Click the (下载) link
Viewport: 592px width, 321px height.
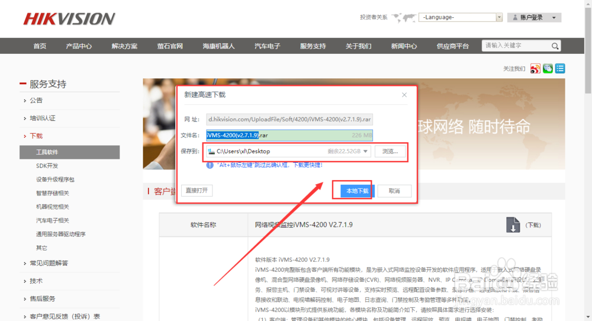coord(533,225)
